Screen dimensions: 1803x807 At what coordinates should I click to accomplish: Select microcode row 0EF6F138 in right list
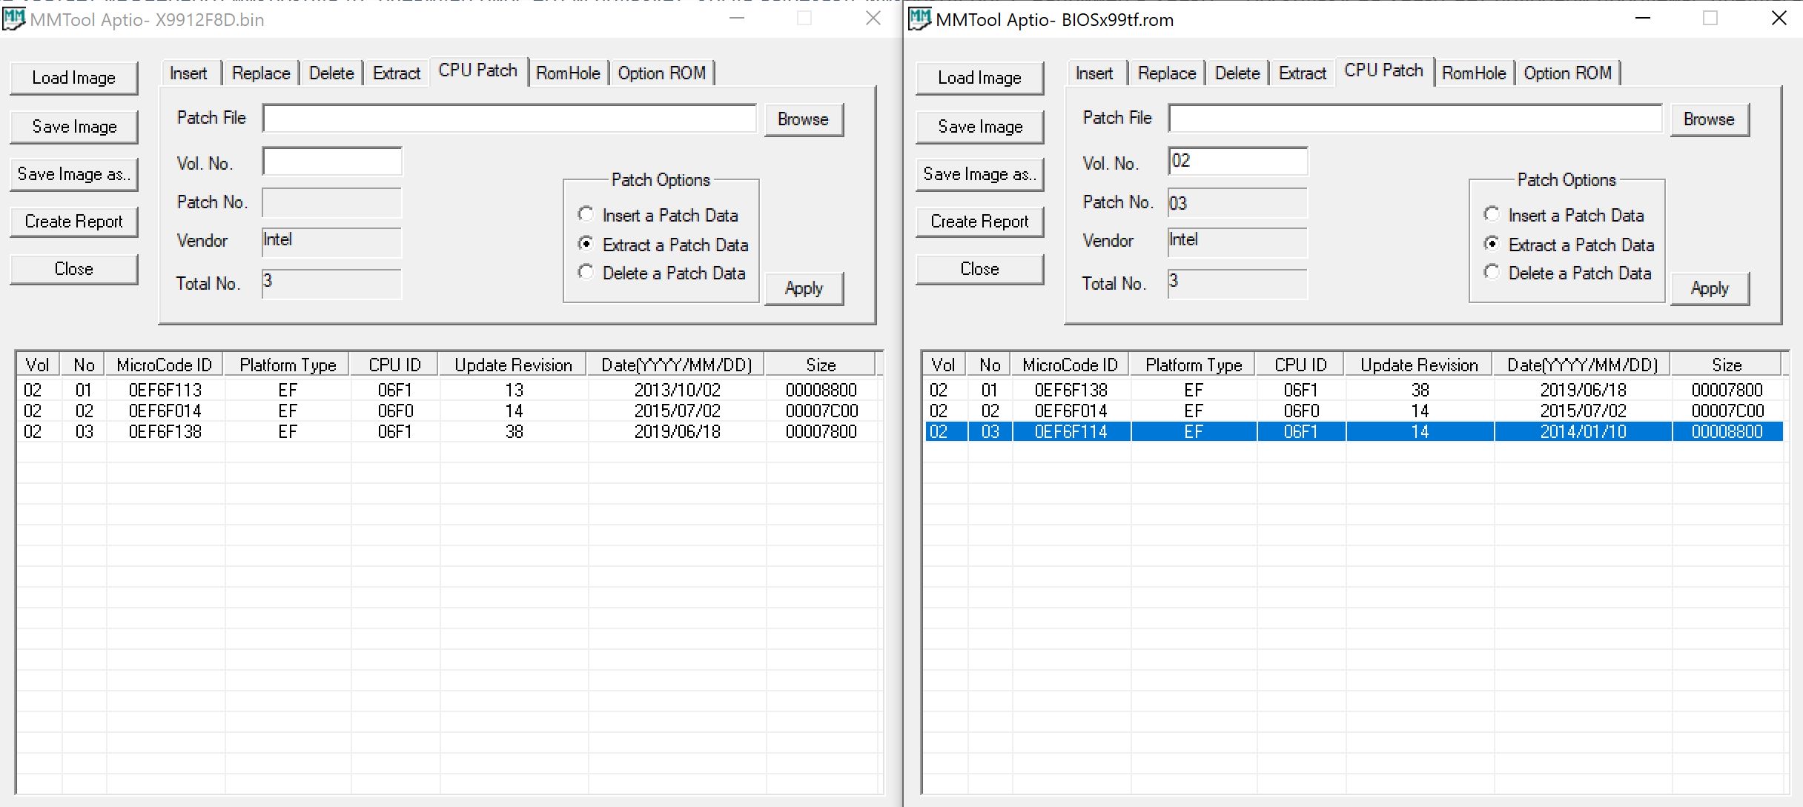point(1071,390)
